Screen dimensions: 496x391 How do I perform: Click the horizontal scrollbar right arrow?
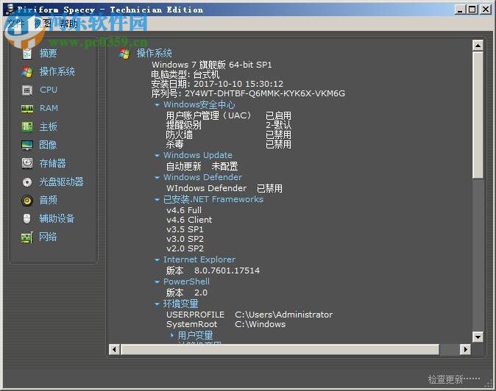(x=465, y=350)
